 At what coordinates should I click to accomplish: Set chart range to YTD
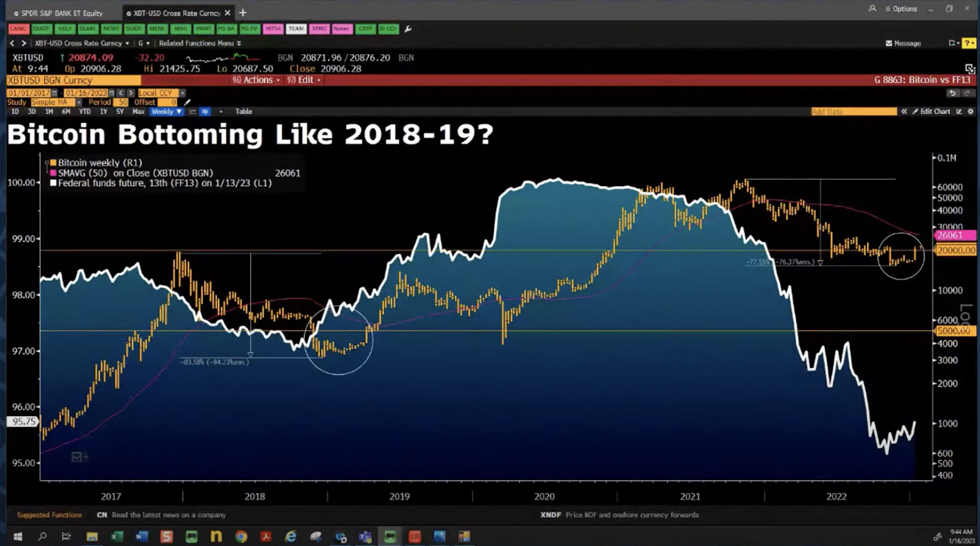tap(85, 112)
